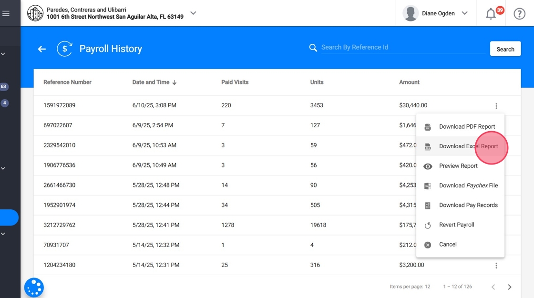This screenshot has height=298, width=534.
Task: Click the search magnifier icon
Action: tap(313, 48)
